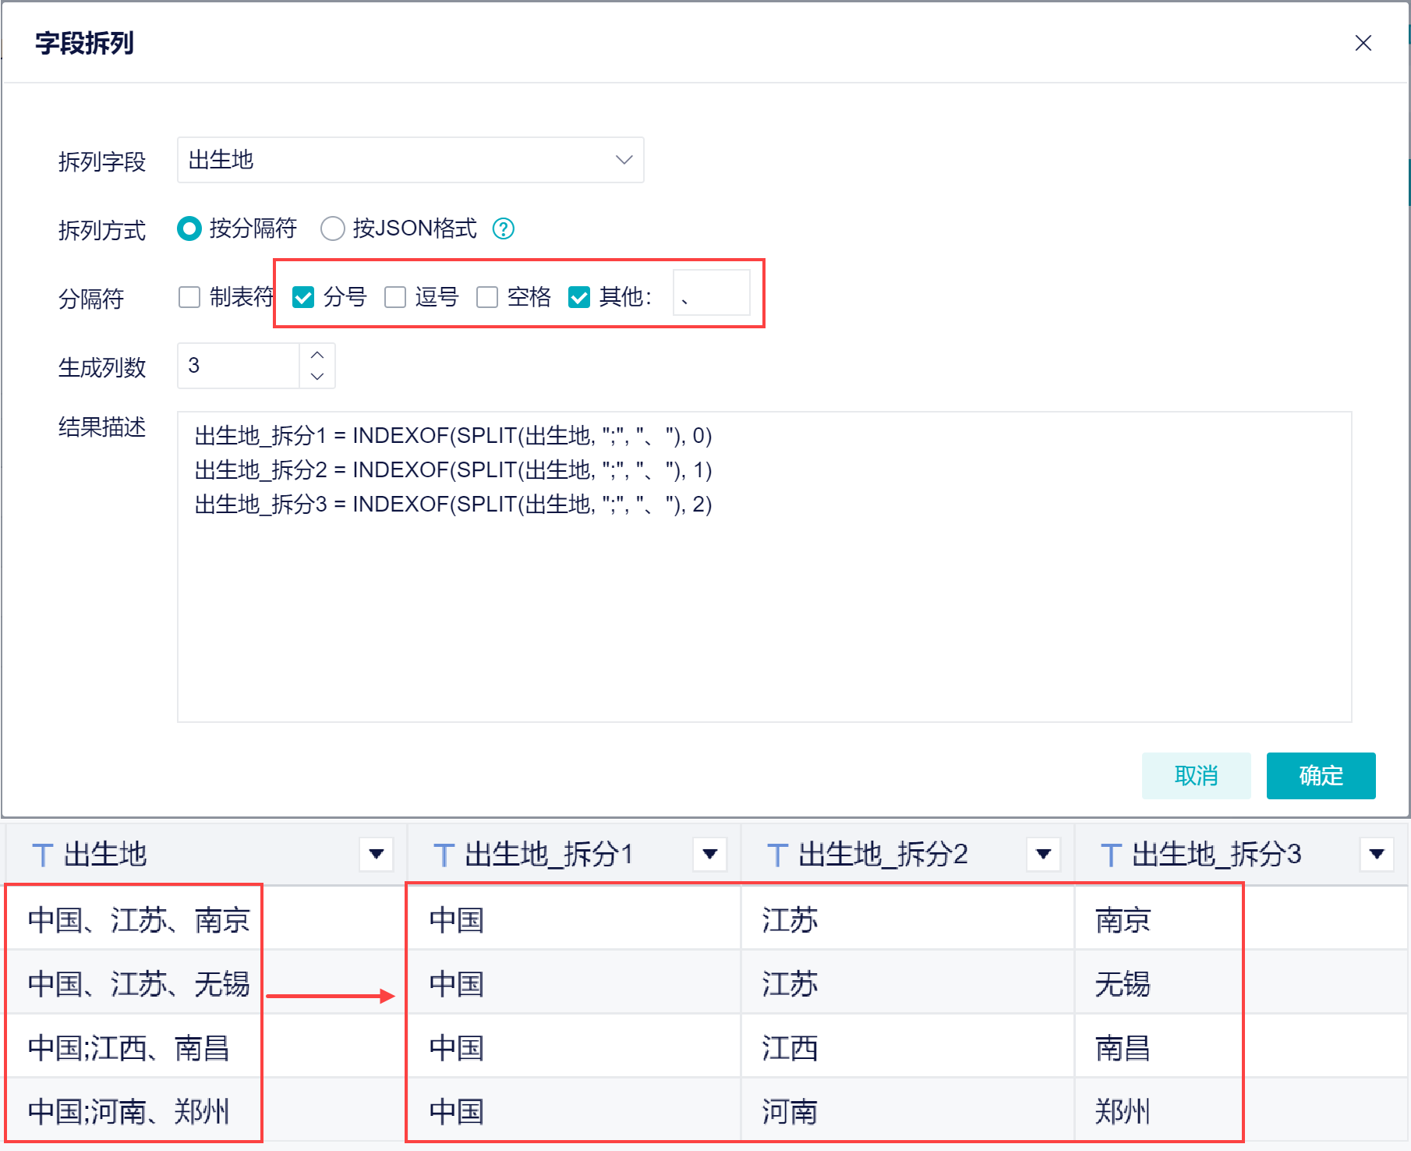Click the text type icon of 出生地_拆分1 column
Viewport: 1411px width, 1151px height.
tap(444, 855)
